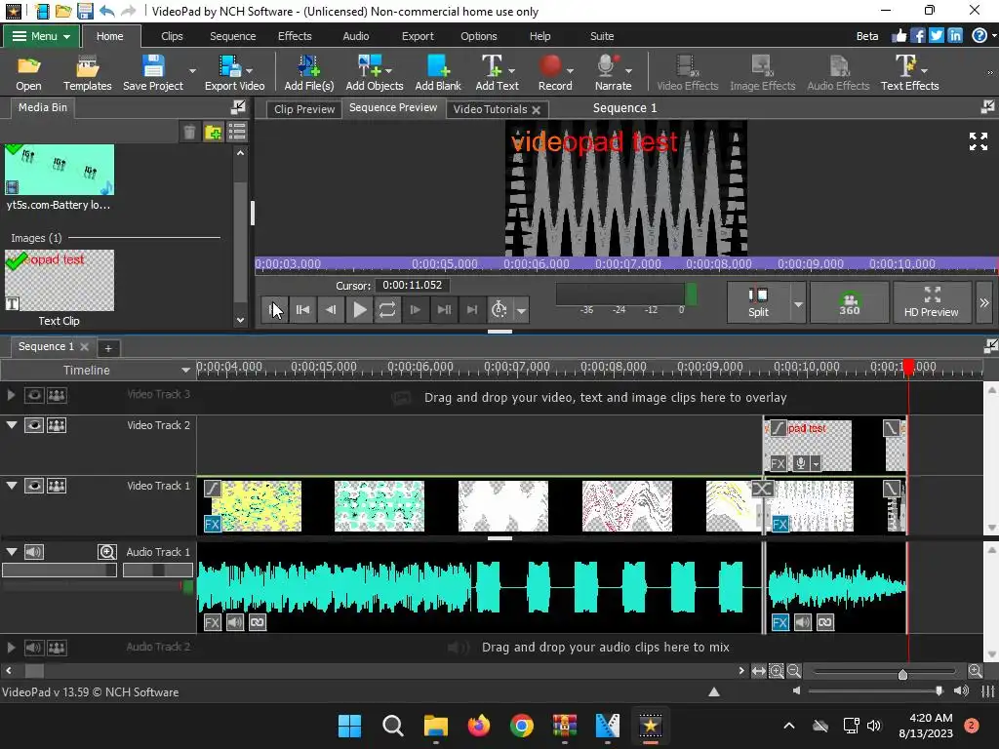
Task: Open the Menu dropdown
Action: [41, 36]
